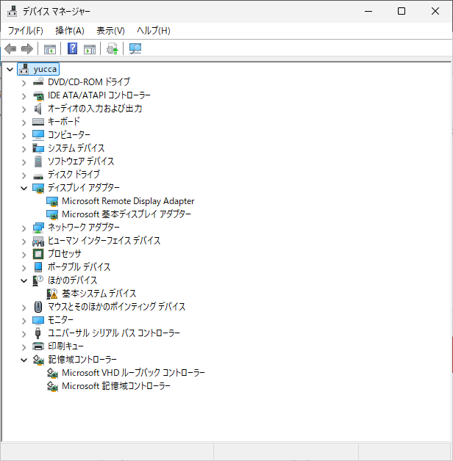Image resolution: width=453 pixels, height=461 pixels.
Task: Open the 操作(A) menu
Action: point(70,31)
